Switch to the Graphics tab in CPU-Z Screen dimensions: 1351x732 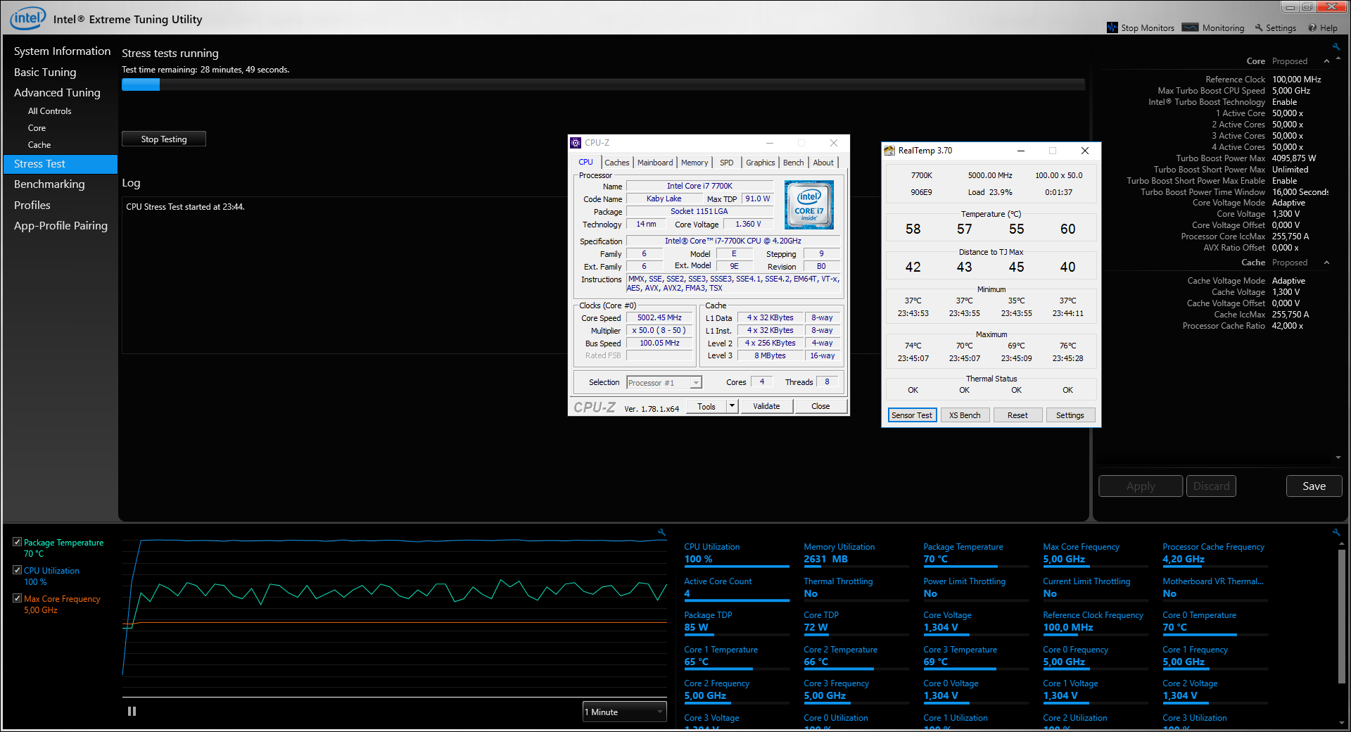(761, 163)
